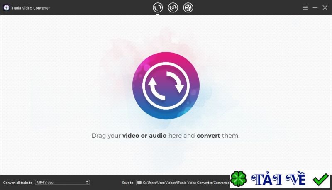Viewport: 332px width, 190px height.
Task: Click the Save to output path field
Action: [183, 183]
